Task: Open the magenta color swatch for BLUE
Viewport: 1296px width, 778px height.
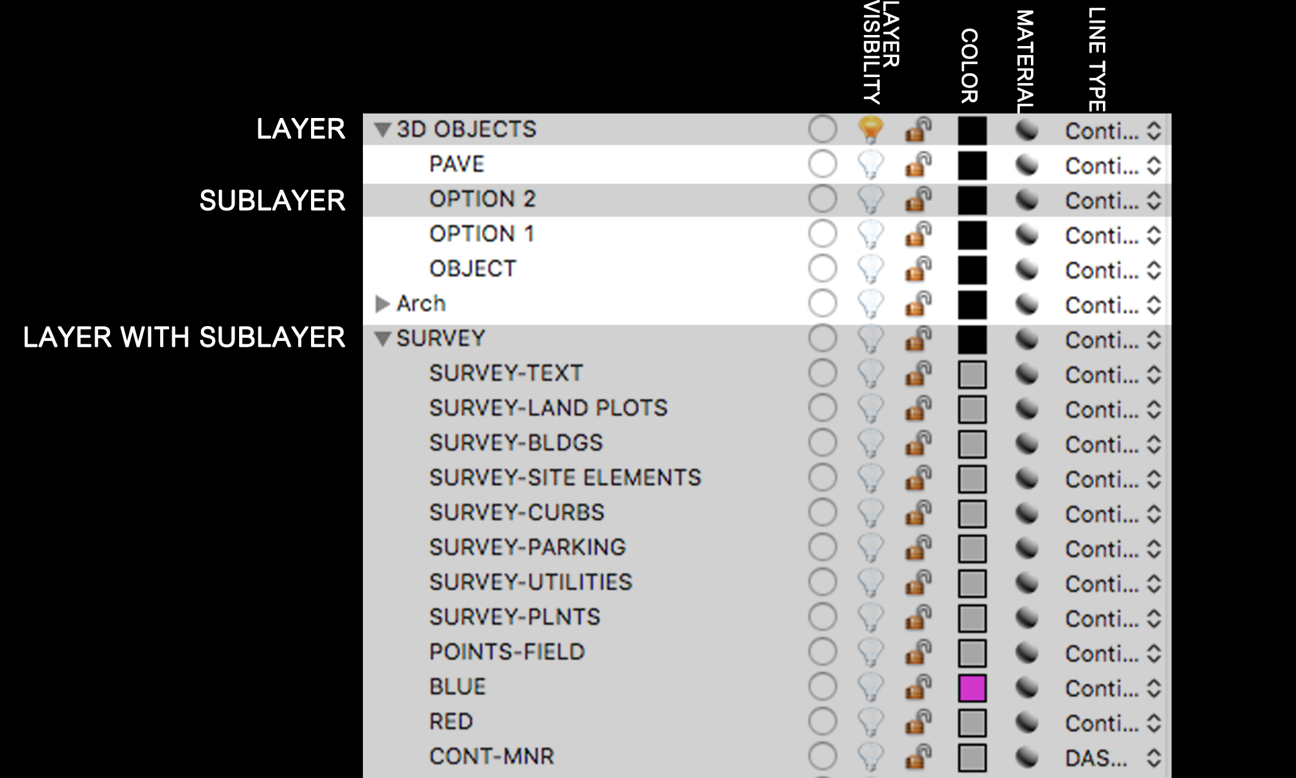Action: click(972, 688)
